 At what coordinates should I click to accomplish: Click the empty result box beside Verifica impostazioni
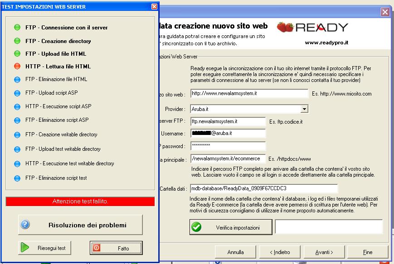point(329,226)
